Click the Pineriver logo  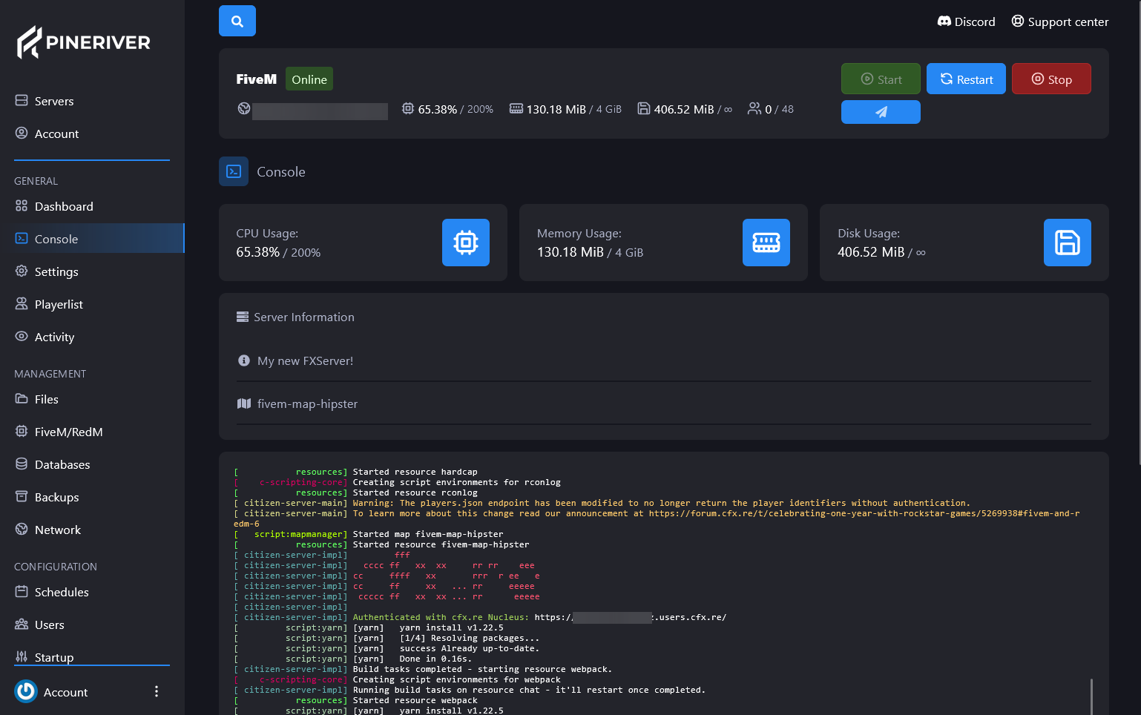pos(84,42)
